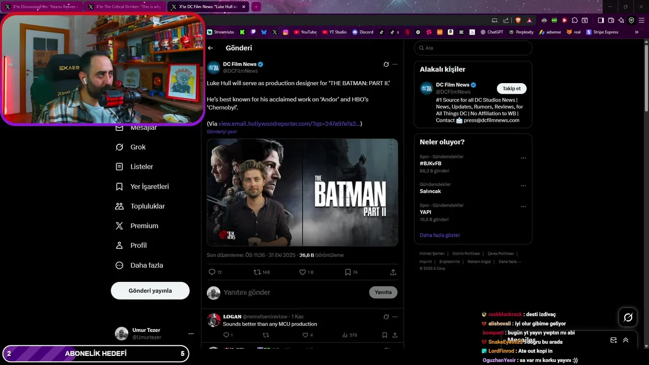Click Yanıtla reply button

click(383, 293)
